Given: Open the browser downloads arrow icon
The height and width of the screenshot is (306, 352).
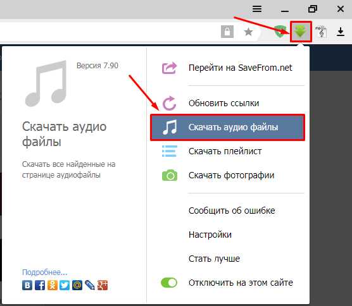Looking at the screenshot, I should click(341, 32).
